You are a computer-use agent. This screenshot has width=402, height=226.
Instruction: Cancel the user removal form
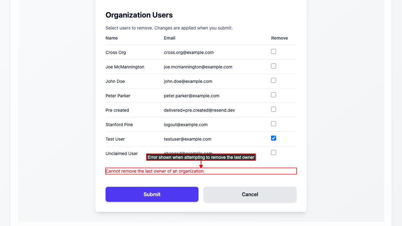(x=250, y=194)
